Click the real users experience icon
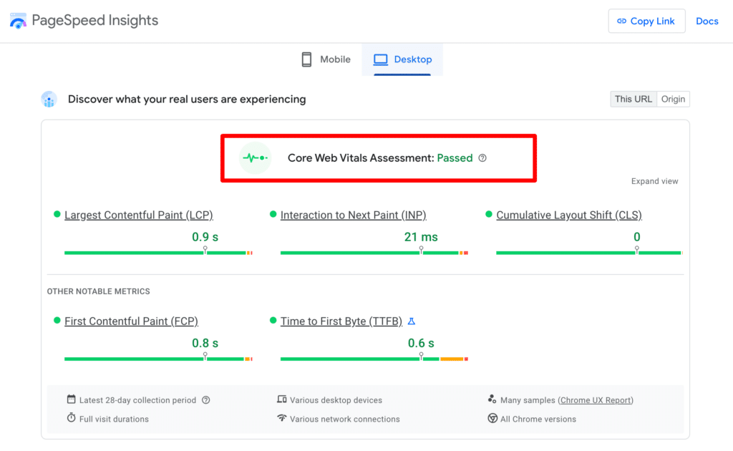The image size is (733, 451). (49, 99)
